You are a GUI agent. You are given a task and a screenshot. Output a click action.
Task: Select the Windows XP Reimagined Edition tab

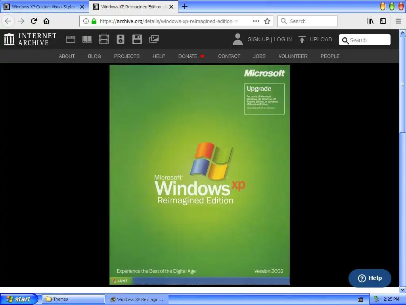133,7
